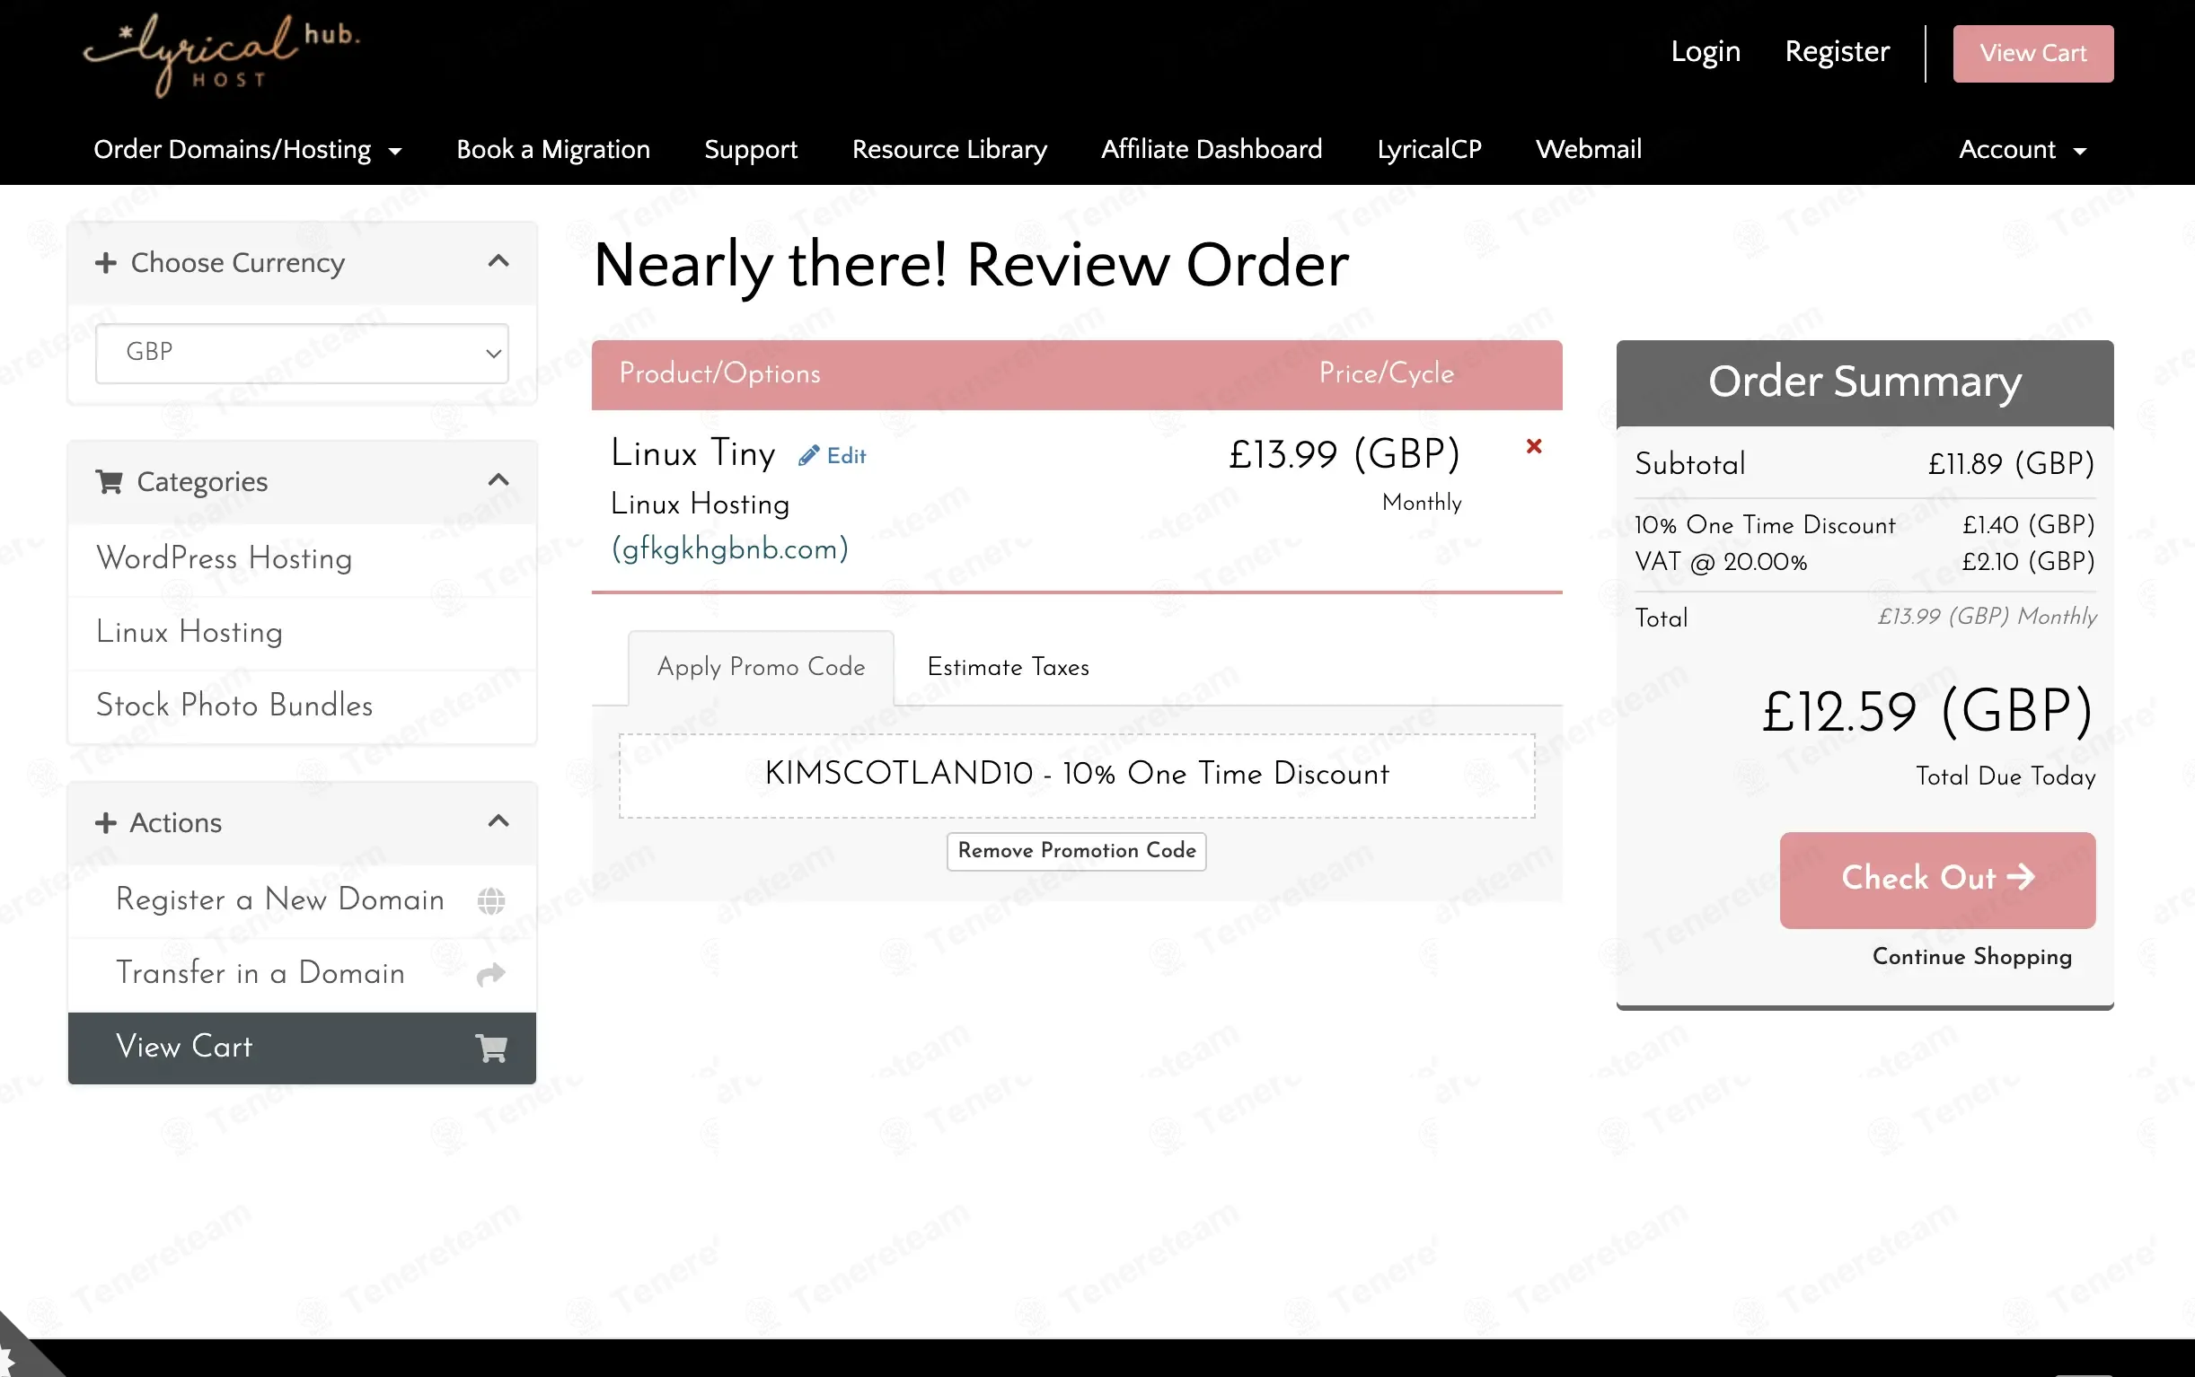
Task: Expand the Order Domains/Hosting menu
Action: (x=248, y=149)
